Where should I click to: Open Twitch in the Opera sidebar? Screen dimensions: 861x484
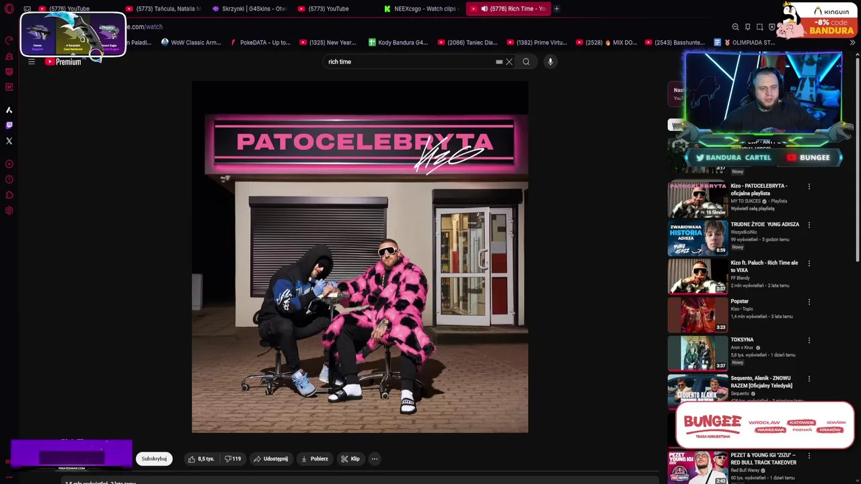(9, 125)
